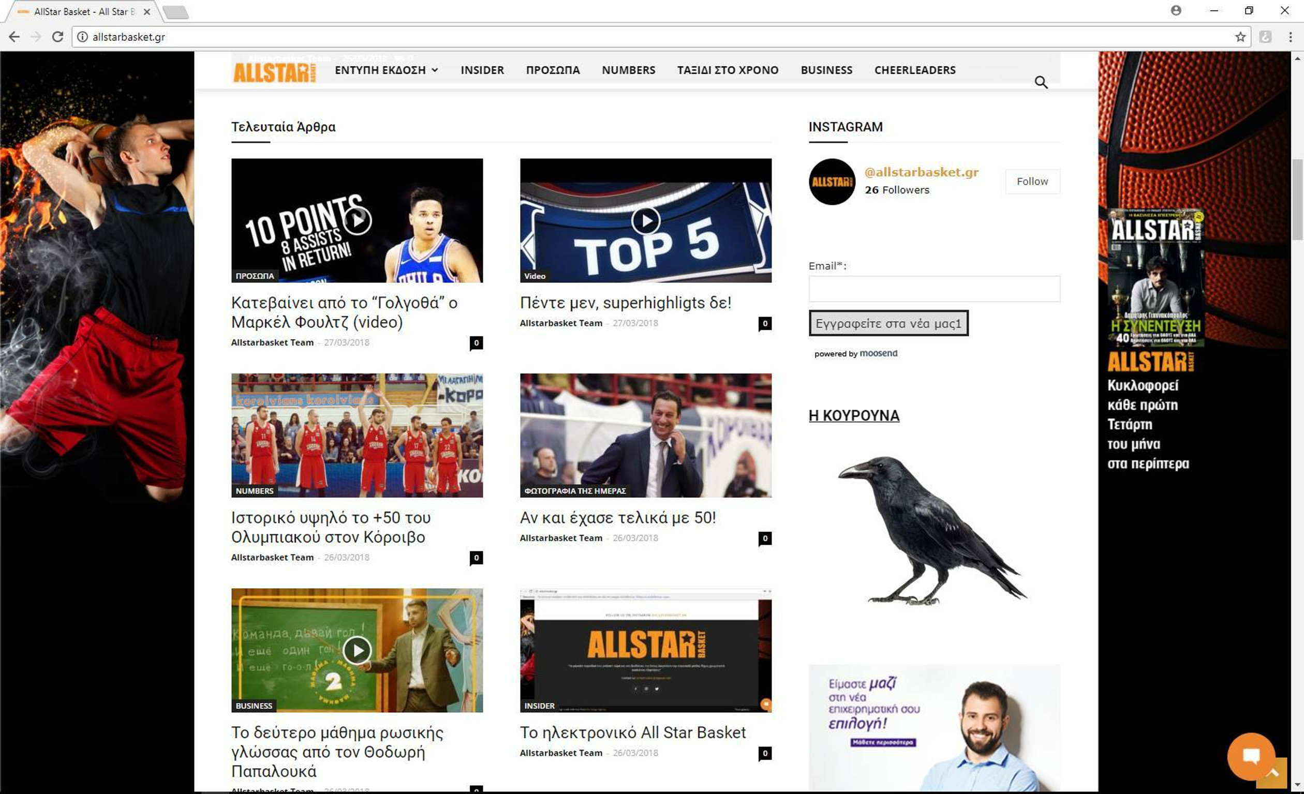
Task: Click the crow image
Action: [932, 531]
